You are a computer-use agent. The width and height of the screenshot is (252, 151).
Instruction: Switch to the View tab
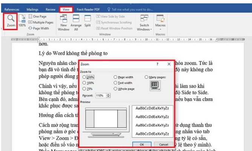coord(66,9)
